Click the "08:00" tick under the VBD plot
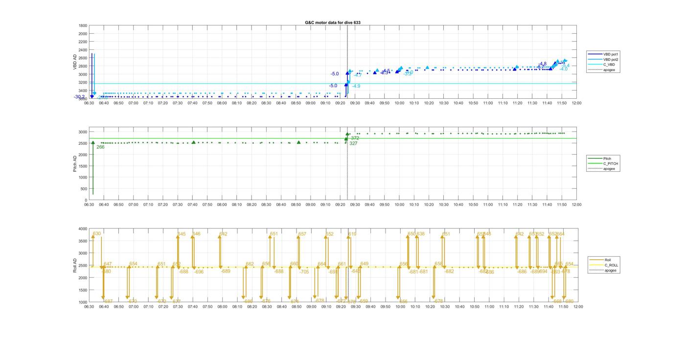Viewport: 685px width, 339px height. [222, 103]
